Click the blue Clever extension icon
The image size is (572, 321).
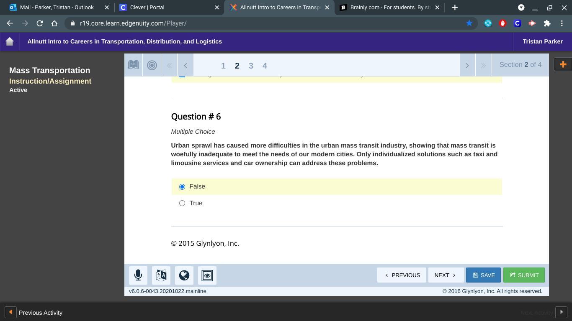point(518,23)
